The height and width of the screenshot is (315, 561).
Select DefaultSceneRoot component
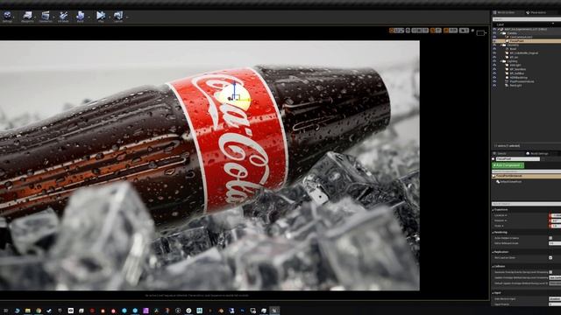tap(511, 181)
